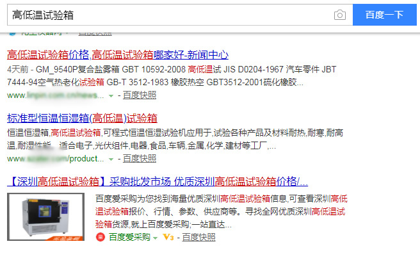This screenshot has height=253, width=420.
Task: Open 百度快照 for the 恒温恒湿箱 result
Action: tap(140, 159)
